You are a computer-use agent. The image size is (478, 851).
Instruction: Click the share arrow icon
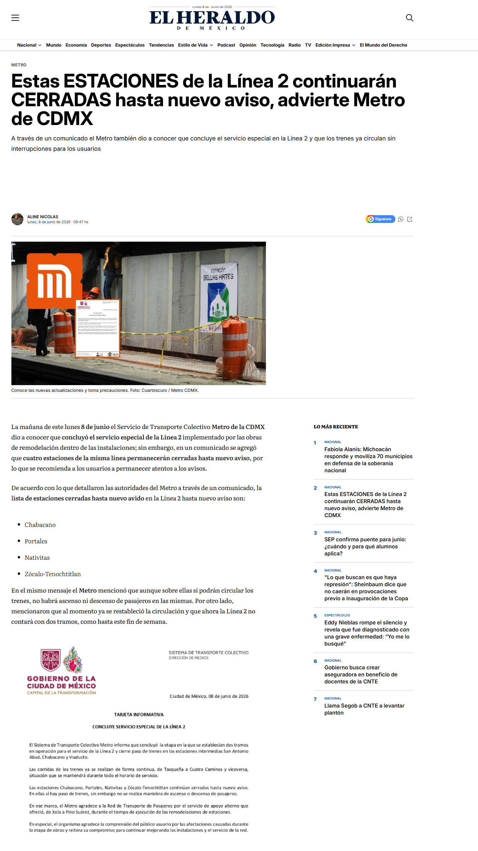click(410, 219)
